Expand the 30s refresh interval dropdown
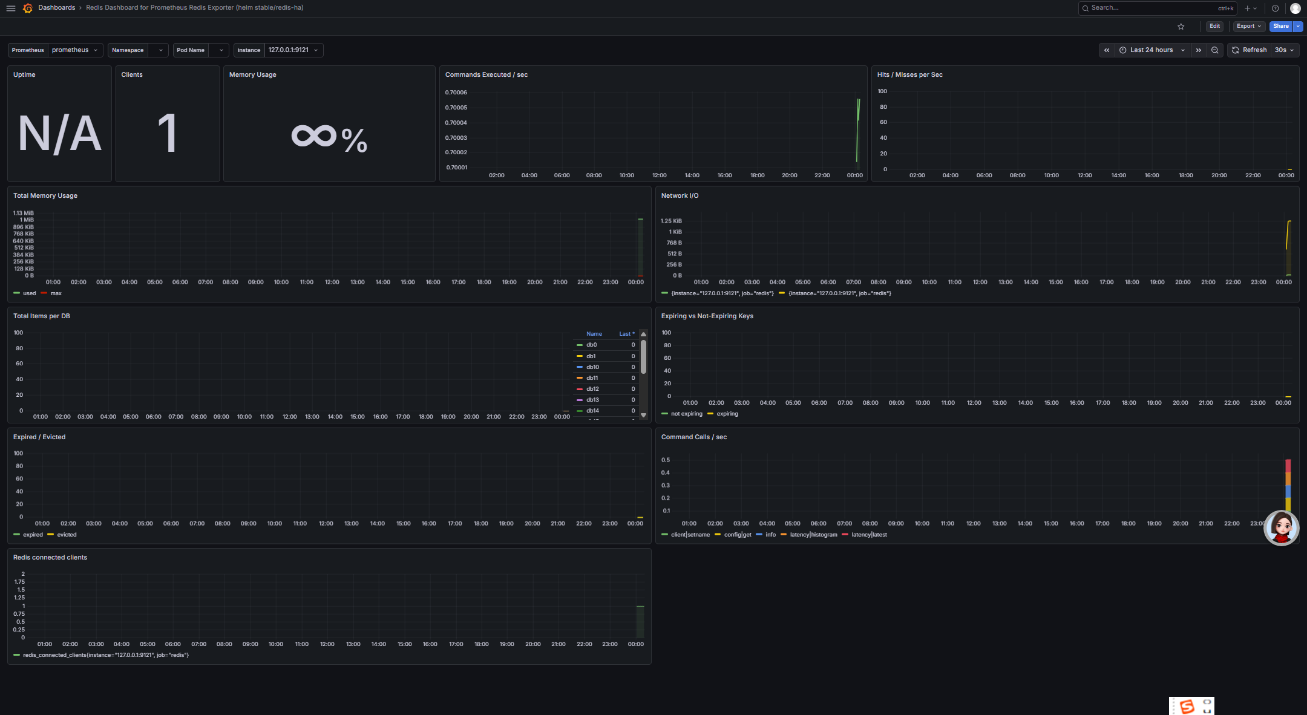This screenshot has height=715, width=1307. click(x=1284, y=50)
